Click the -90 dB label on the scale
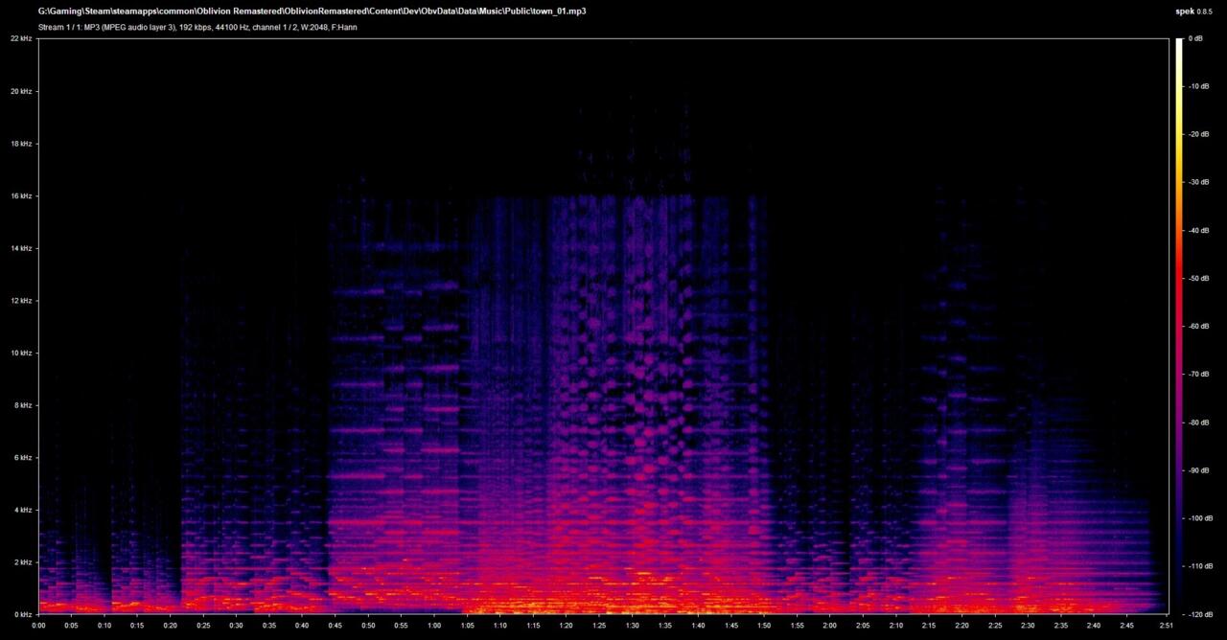 [1199, 469]
